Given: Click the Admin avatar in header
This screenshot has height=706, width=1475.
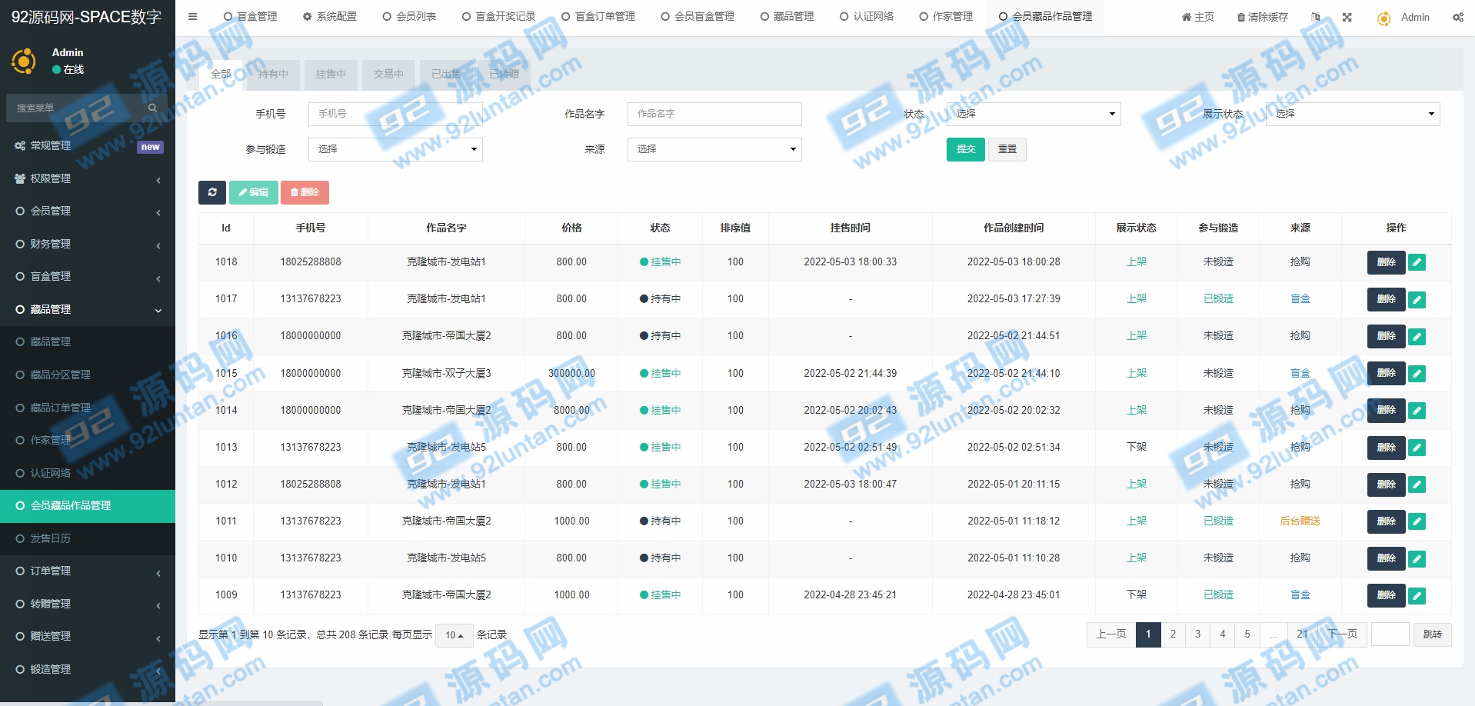Looking at the screenshot, I should (x=1383, y=18).
